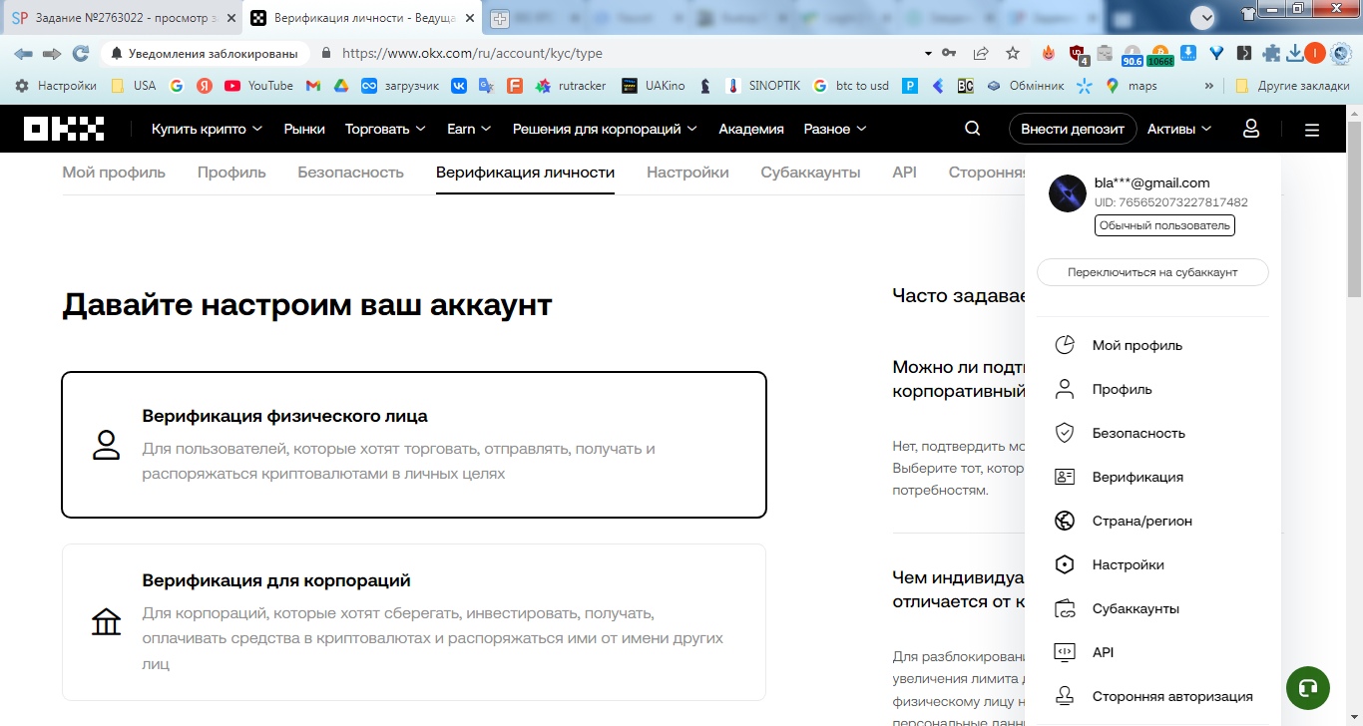1363x726 pixels.
Task: Expand the Разное dropdown menu
Action: [835, 129]
